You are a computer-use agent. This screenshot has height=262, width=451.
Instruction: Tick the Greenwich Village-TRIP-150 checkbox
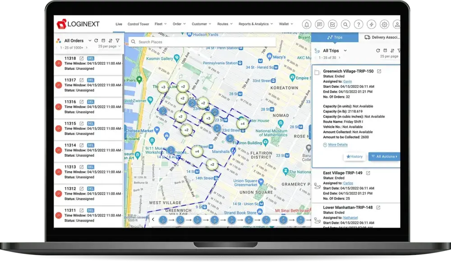(x=317, y=72)
